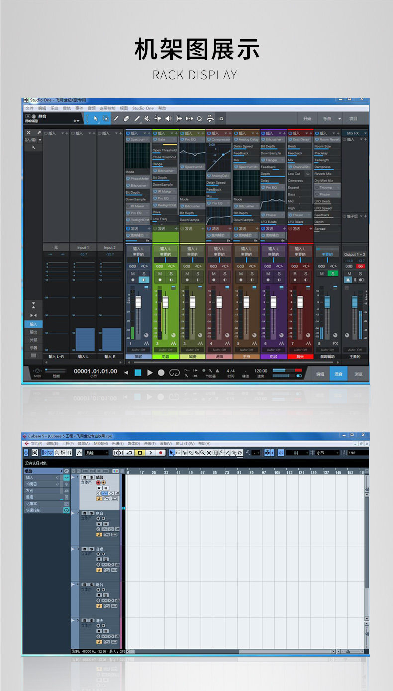The height and width of the screenshot is (691, 393).
Task: Select the Cubase zoom magnifier tool
Action: [202, 453]
